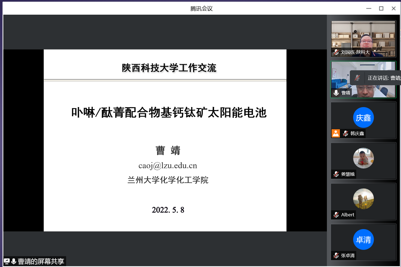Click the muted mic icon for 张卓清
This screenshot has width=401, height=267.
(x=336, y=256)
